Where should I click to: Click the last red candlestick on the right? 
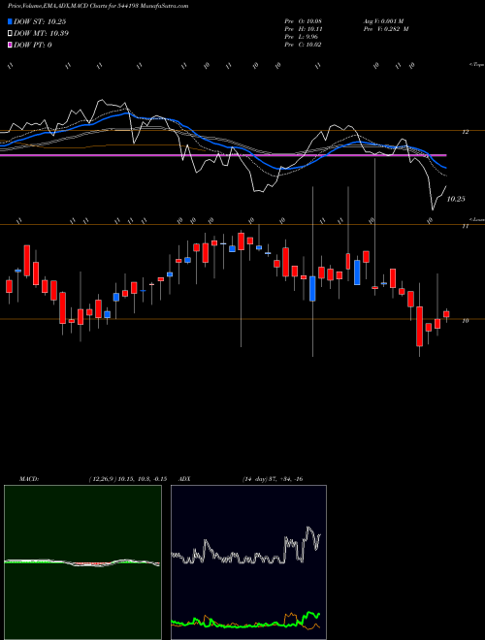446,314
